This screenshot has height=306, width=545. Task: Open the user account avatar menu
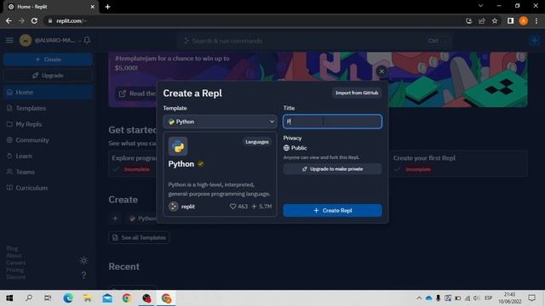[26, 41]
